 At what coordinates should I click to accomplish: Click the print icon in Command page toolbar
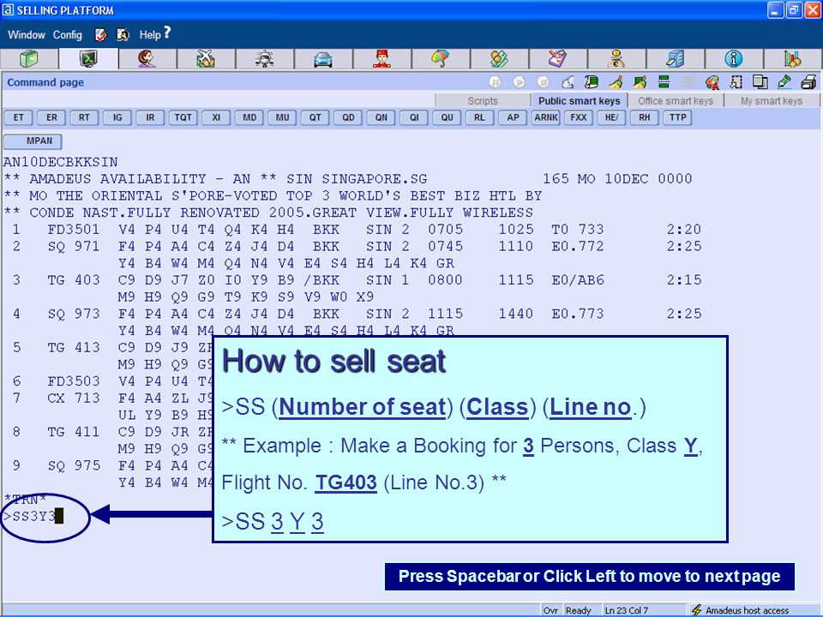click(x=808, y=82)
